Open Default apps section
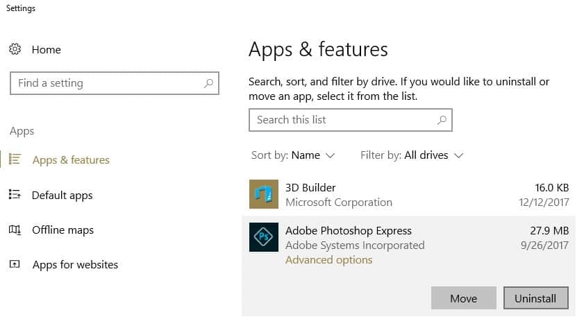Screen dimensions: 584x319 coord(62,195)
